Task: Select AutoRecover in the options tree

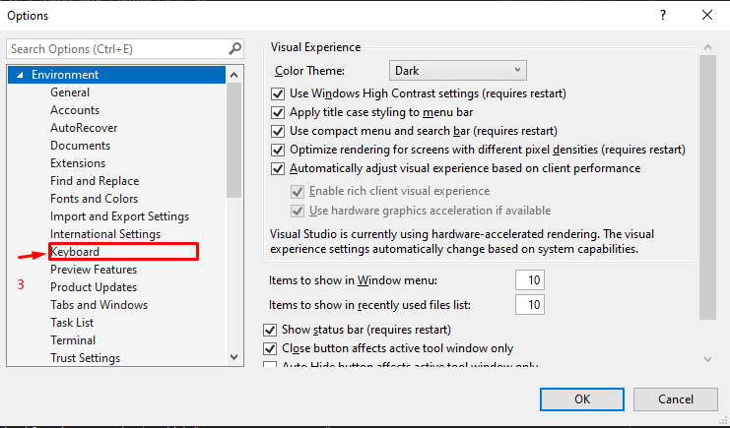Action: pyautogui.click(x=84, y=128)
